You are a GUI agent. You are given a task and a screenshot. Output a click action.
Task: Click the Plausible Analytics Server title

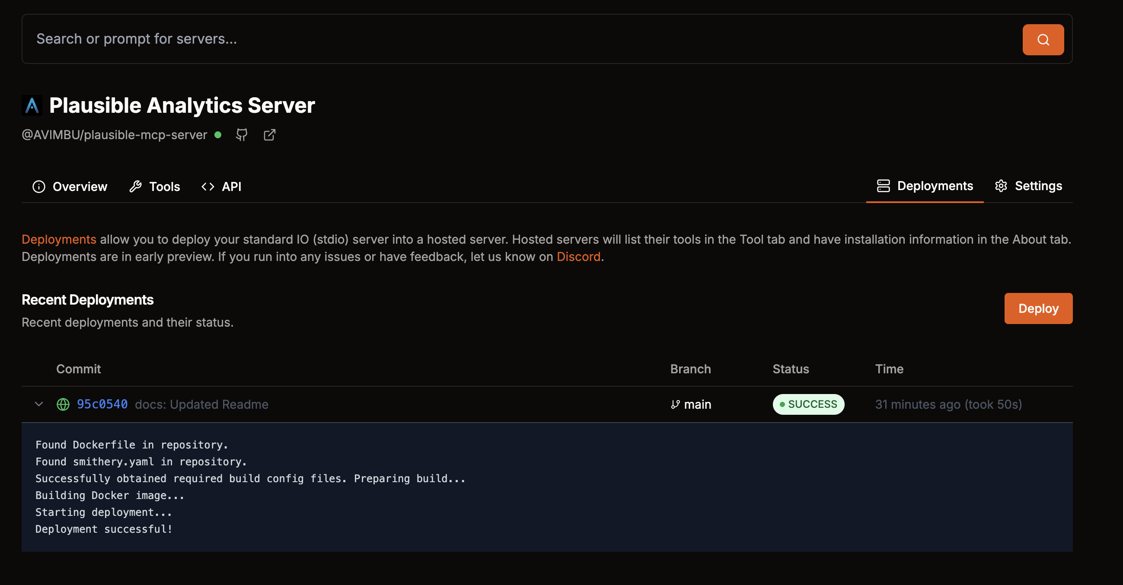click(182, 105)
